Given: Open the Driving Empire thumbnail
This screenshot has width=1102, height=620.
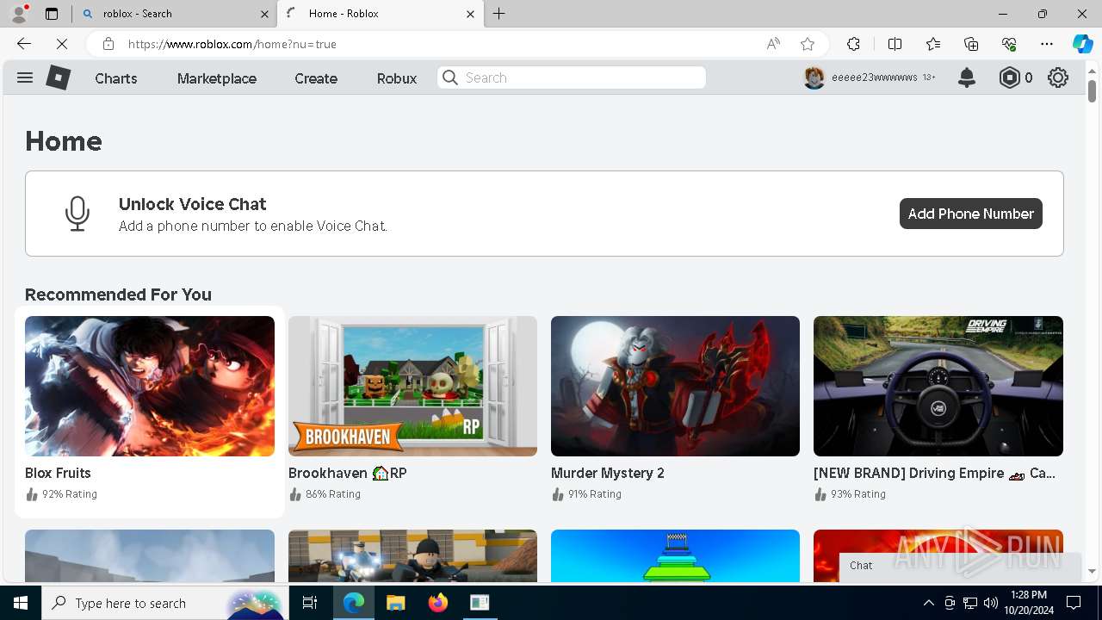Looking at the screenshot, I should click(938, 386).
